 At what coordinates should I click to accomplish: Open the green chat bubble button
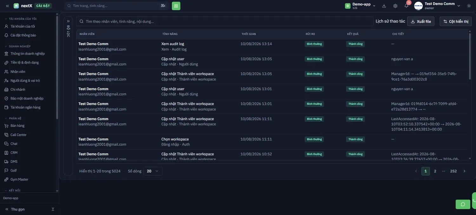(463, 204)
